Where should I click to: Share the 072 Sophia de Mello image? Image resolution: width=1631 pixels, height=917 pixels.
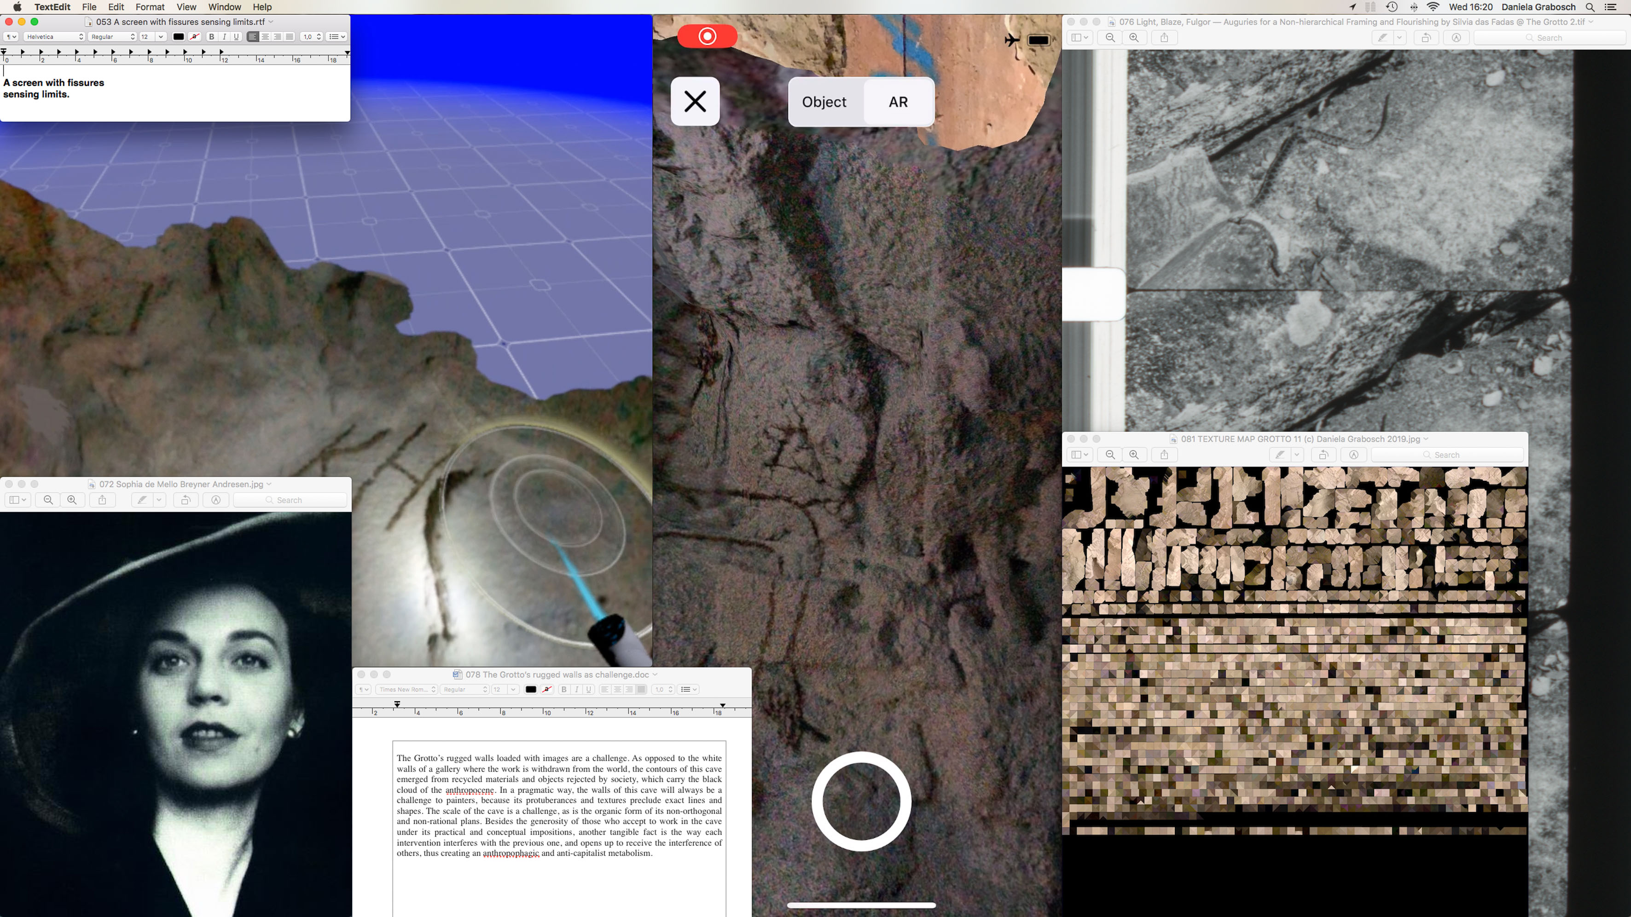[102, 500]
